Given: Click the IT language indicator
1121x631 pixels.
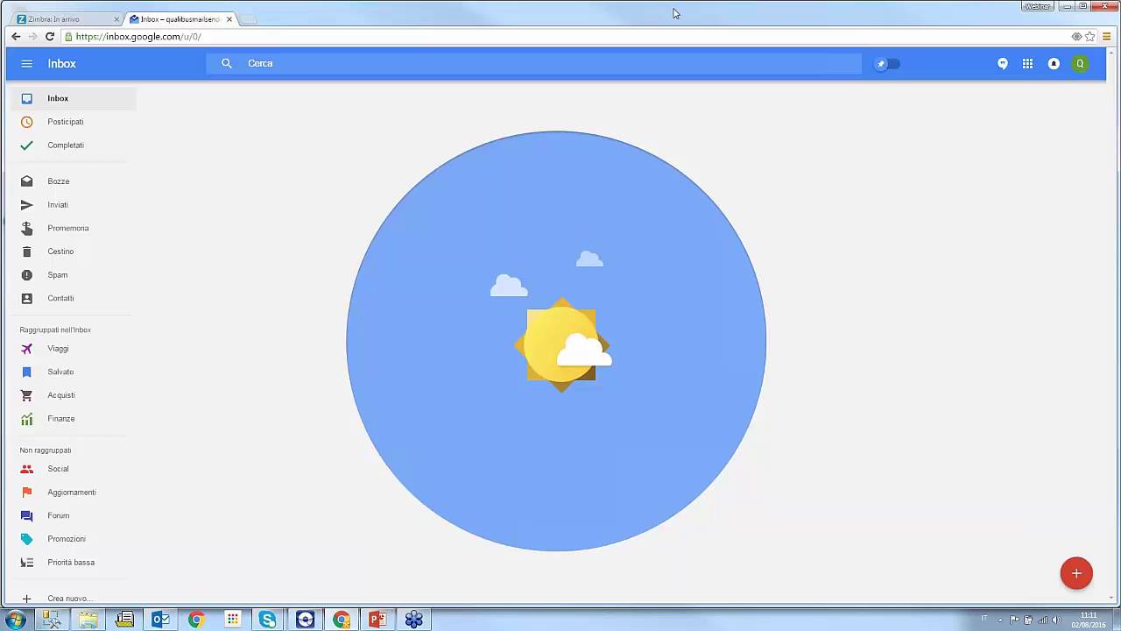Looking at the screenshot, I should 984,619.
